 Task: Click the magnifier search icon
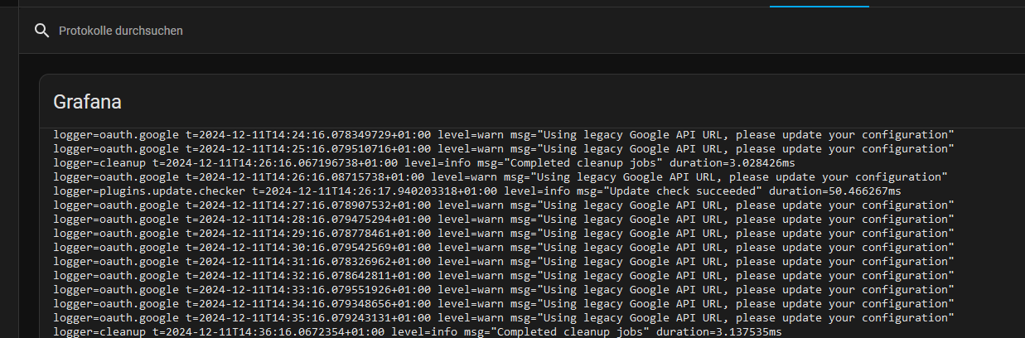pyautogui.click(x=41, y=31)
